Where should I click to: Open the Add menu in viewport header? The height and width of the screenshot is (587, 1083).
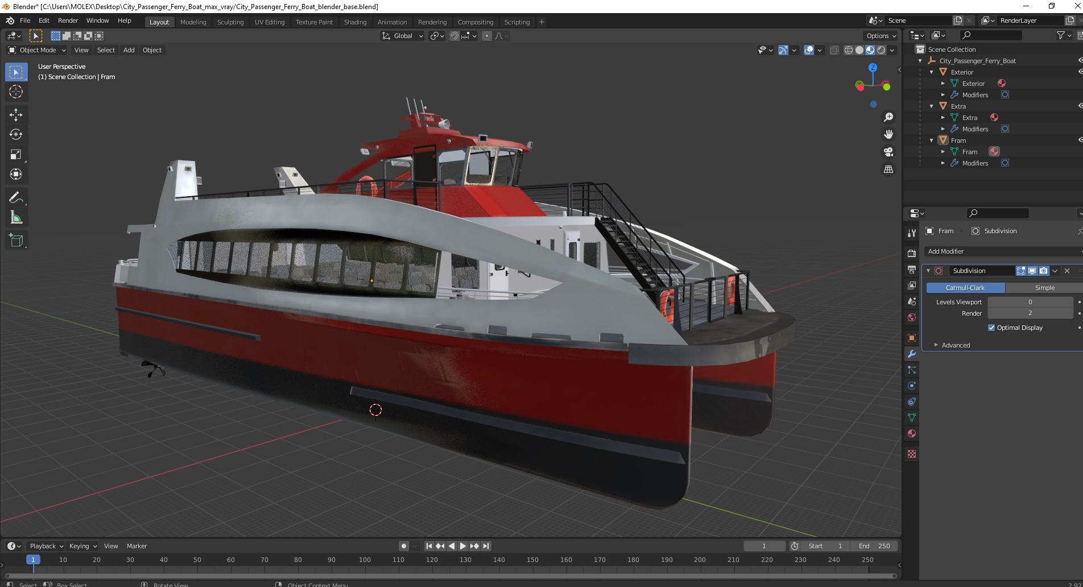[129, 50]
